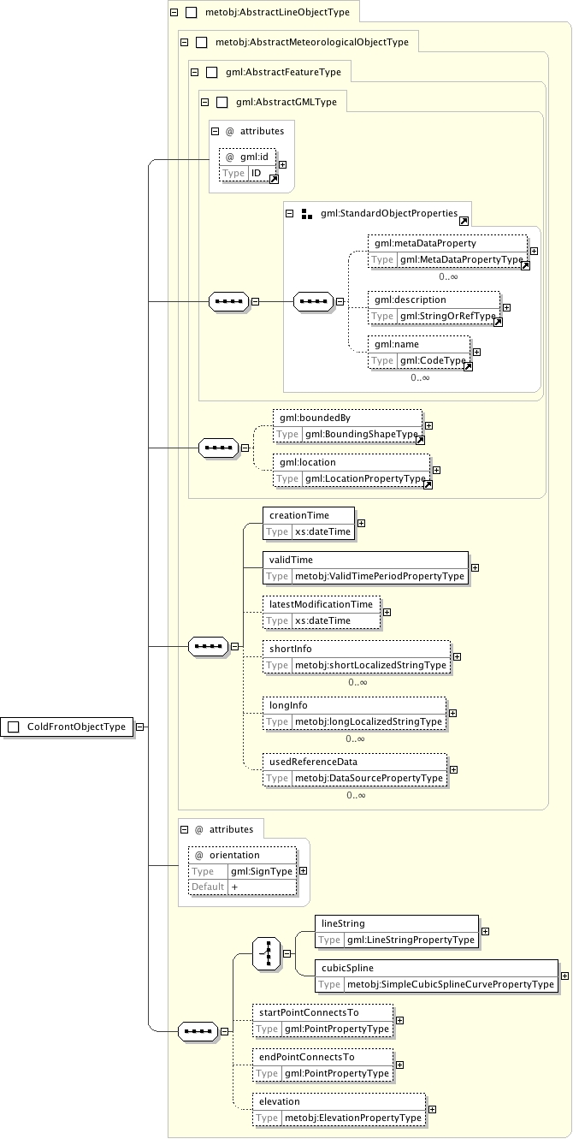
Task: Collapse the gml:id attributes box
Action: pos(216,131)
